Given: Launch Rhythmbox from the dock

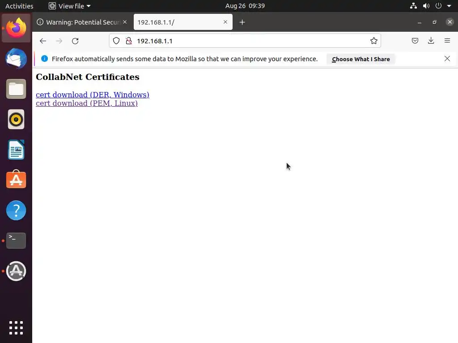Looking at the screenshot, I should [x=16, y=119].
